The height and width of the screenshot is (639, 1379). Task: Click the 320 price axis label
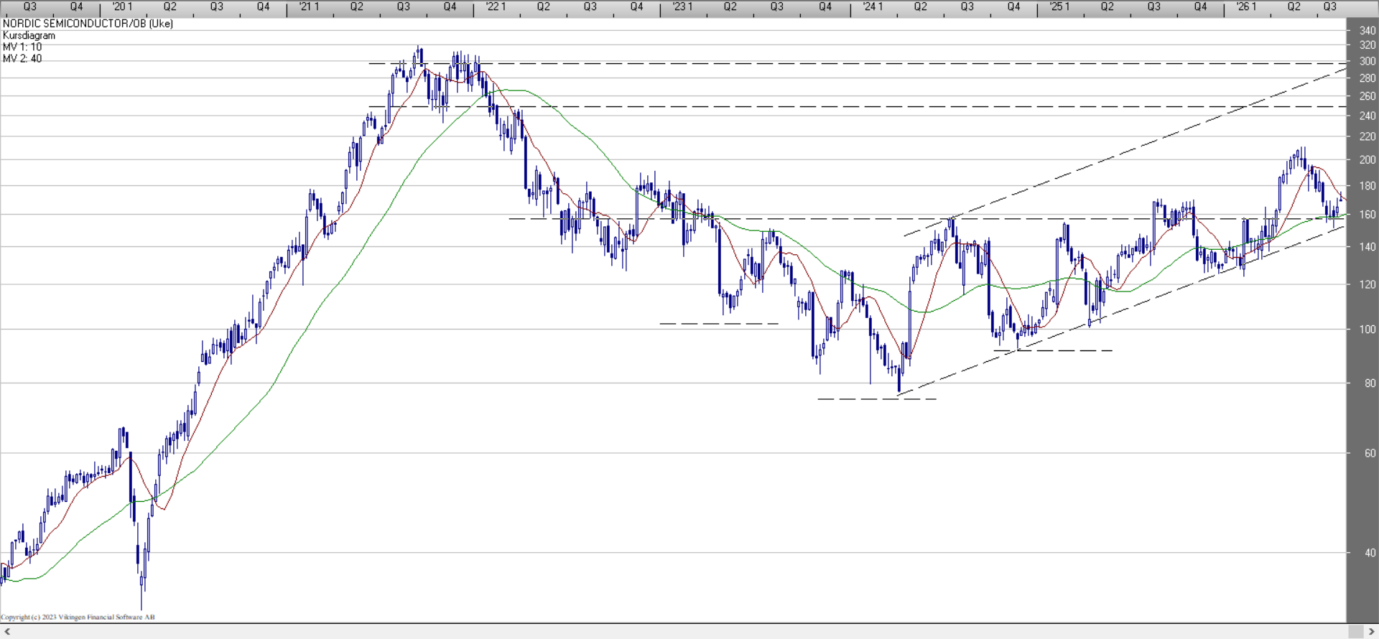click(1367, 45)
